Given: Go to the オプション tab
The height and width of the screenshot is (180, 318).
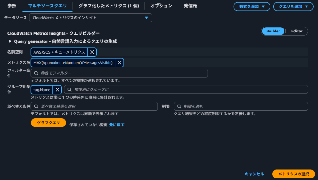Looking at the screenshot, I should [161, 6].
